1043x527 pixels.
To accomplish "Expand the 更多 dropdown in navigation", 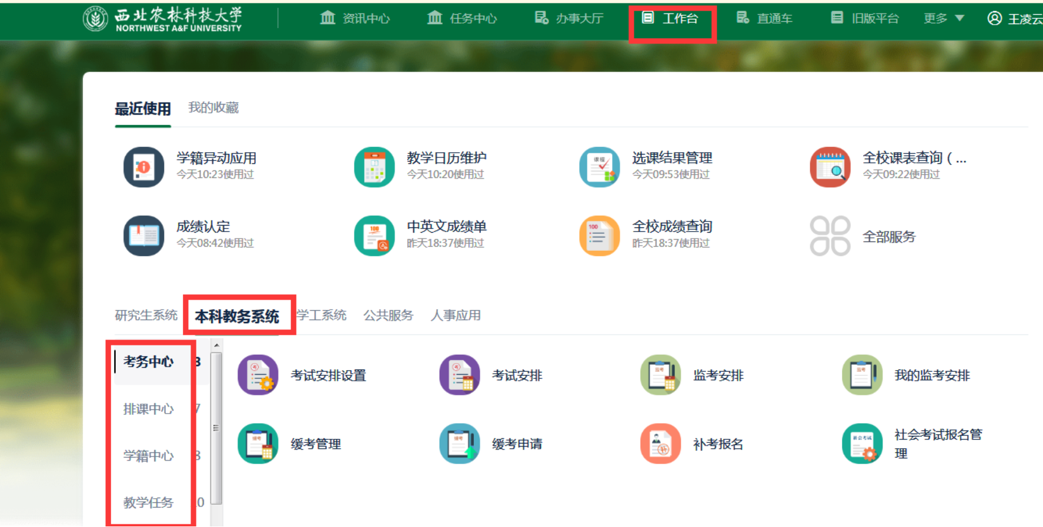I will point(943,18).
